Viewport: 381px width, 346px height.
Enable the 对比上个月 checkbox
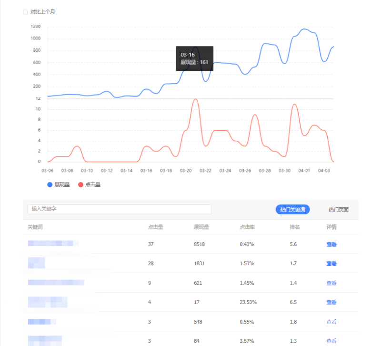pyautogui.click(x=25, y=12)
